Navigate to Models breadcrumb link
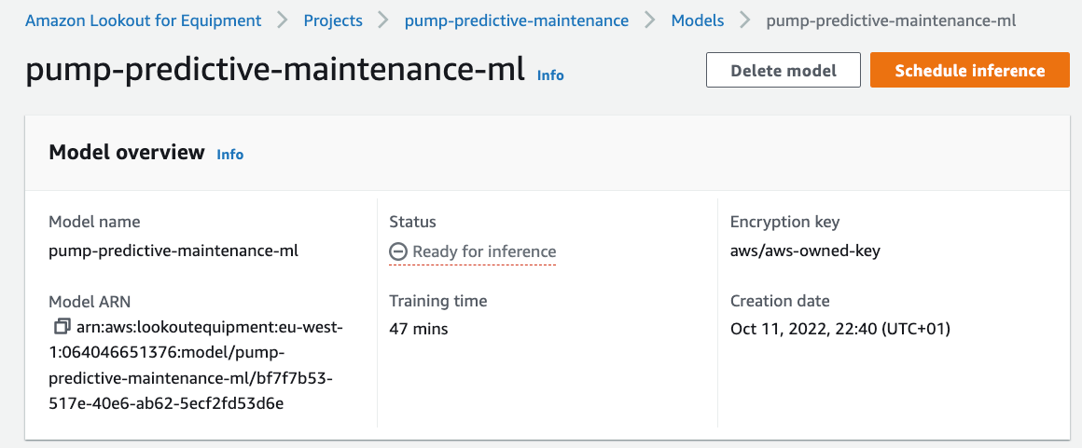The width and height of the screenshot is (1082, 448). click(698, 20)
